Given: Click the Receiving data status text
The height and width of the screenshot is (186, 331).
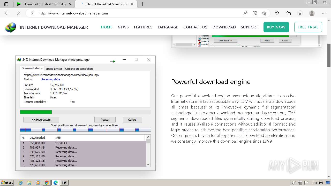Looking at the screenshot, I should 52,79.
